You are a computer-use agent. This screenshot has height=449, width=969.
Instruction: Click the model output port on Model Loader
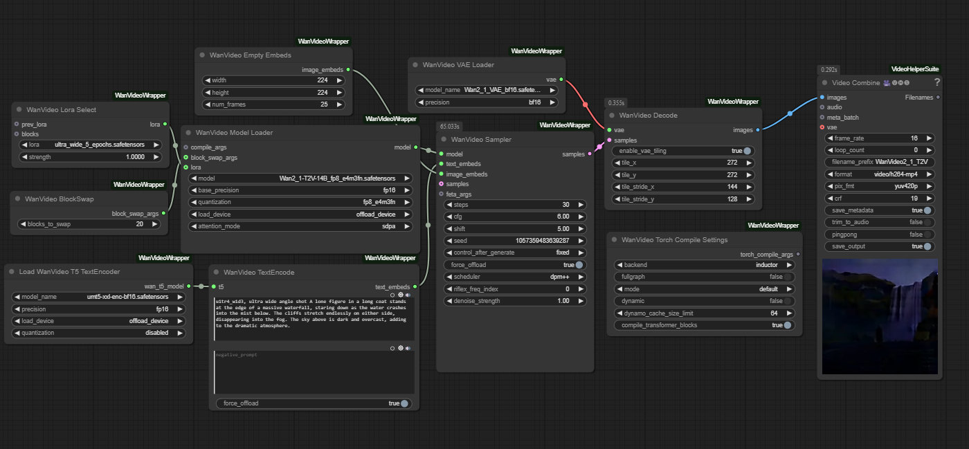415,147
